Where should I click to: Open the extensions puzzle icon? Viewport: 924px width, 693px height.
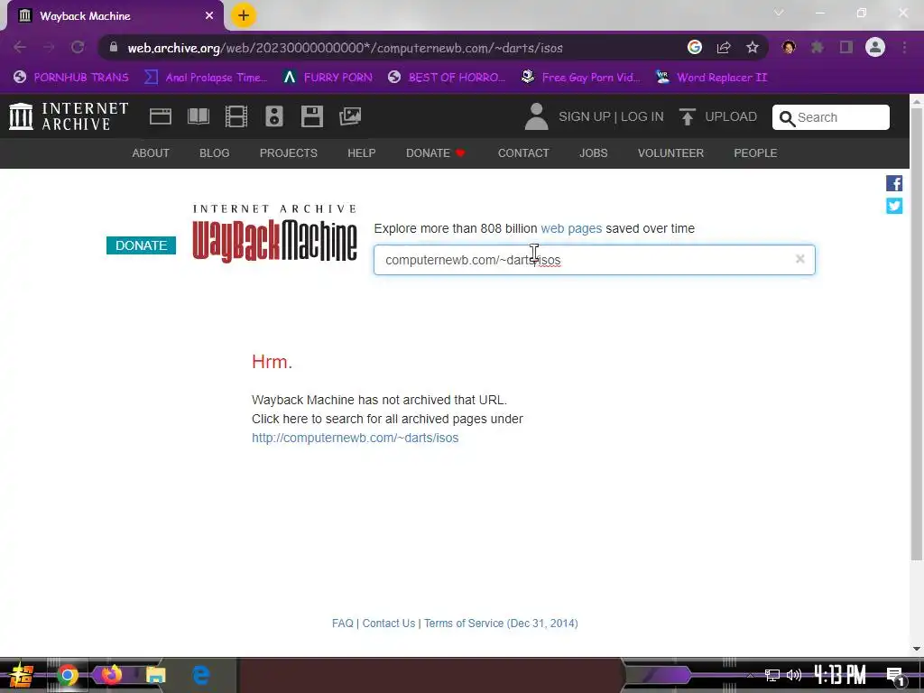click(818, 47)
